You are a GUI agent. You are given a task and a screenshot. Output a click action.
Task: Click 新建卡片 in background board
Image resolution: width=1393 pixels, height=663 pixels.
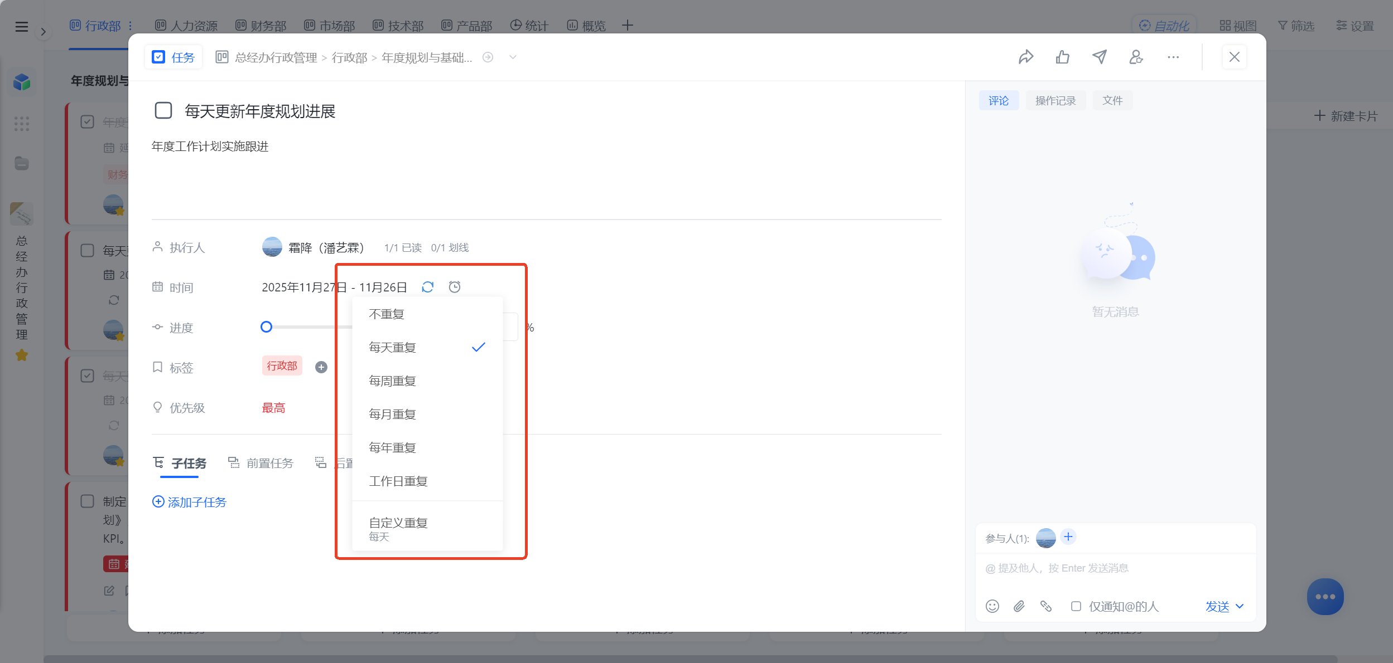1346,116
